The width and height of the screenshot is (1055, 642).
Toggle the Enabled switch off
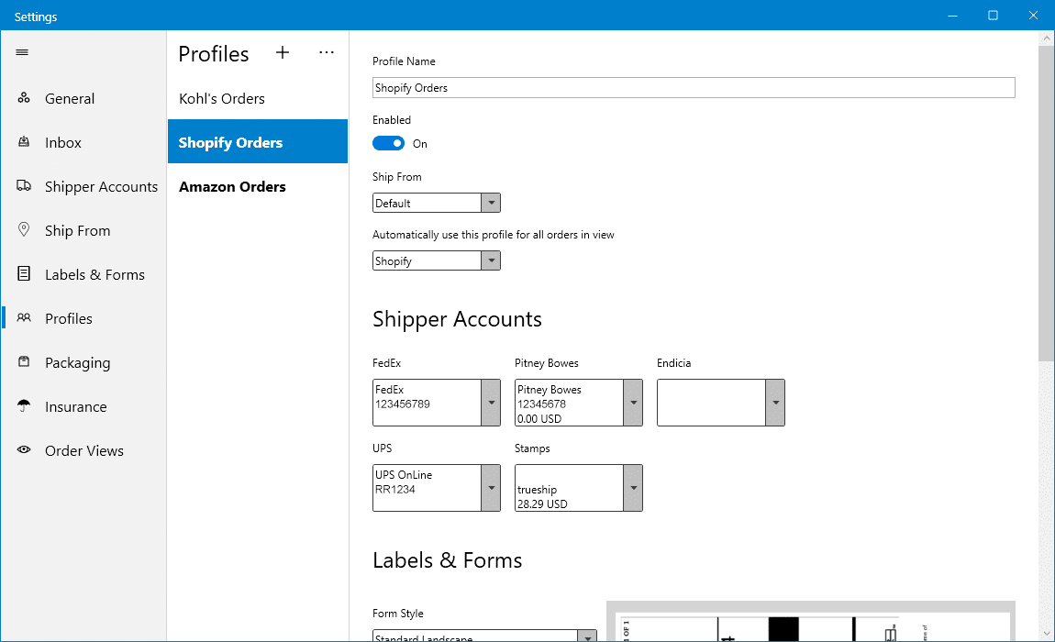click(388, 143)
